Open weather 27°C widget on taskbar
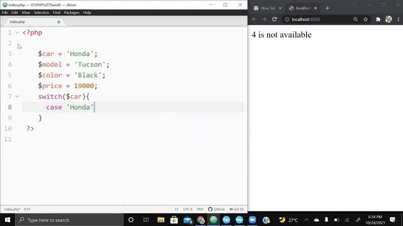Image resolution: width=403 pixels, height=226 pixels. [288, 220]
